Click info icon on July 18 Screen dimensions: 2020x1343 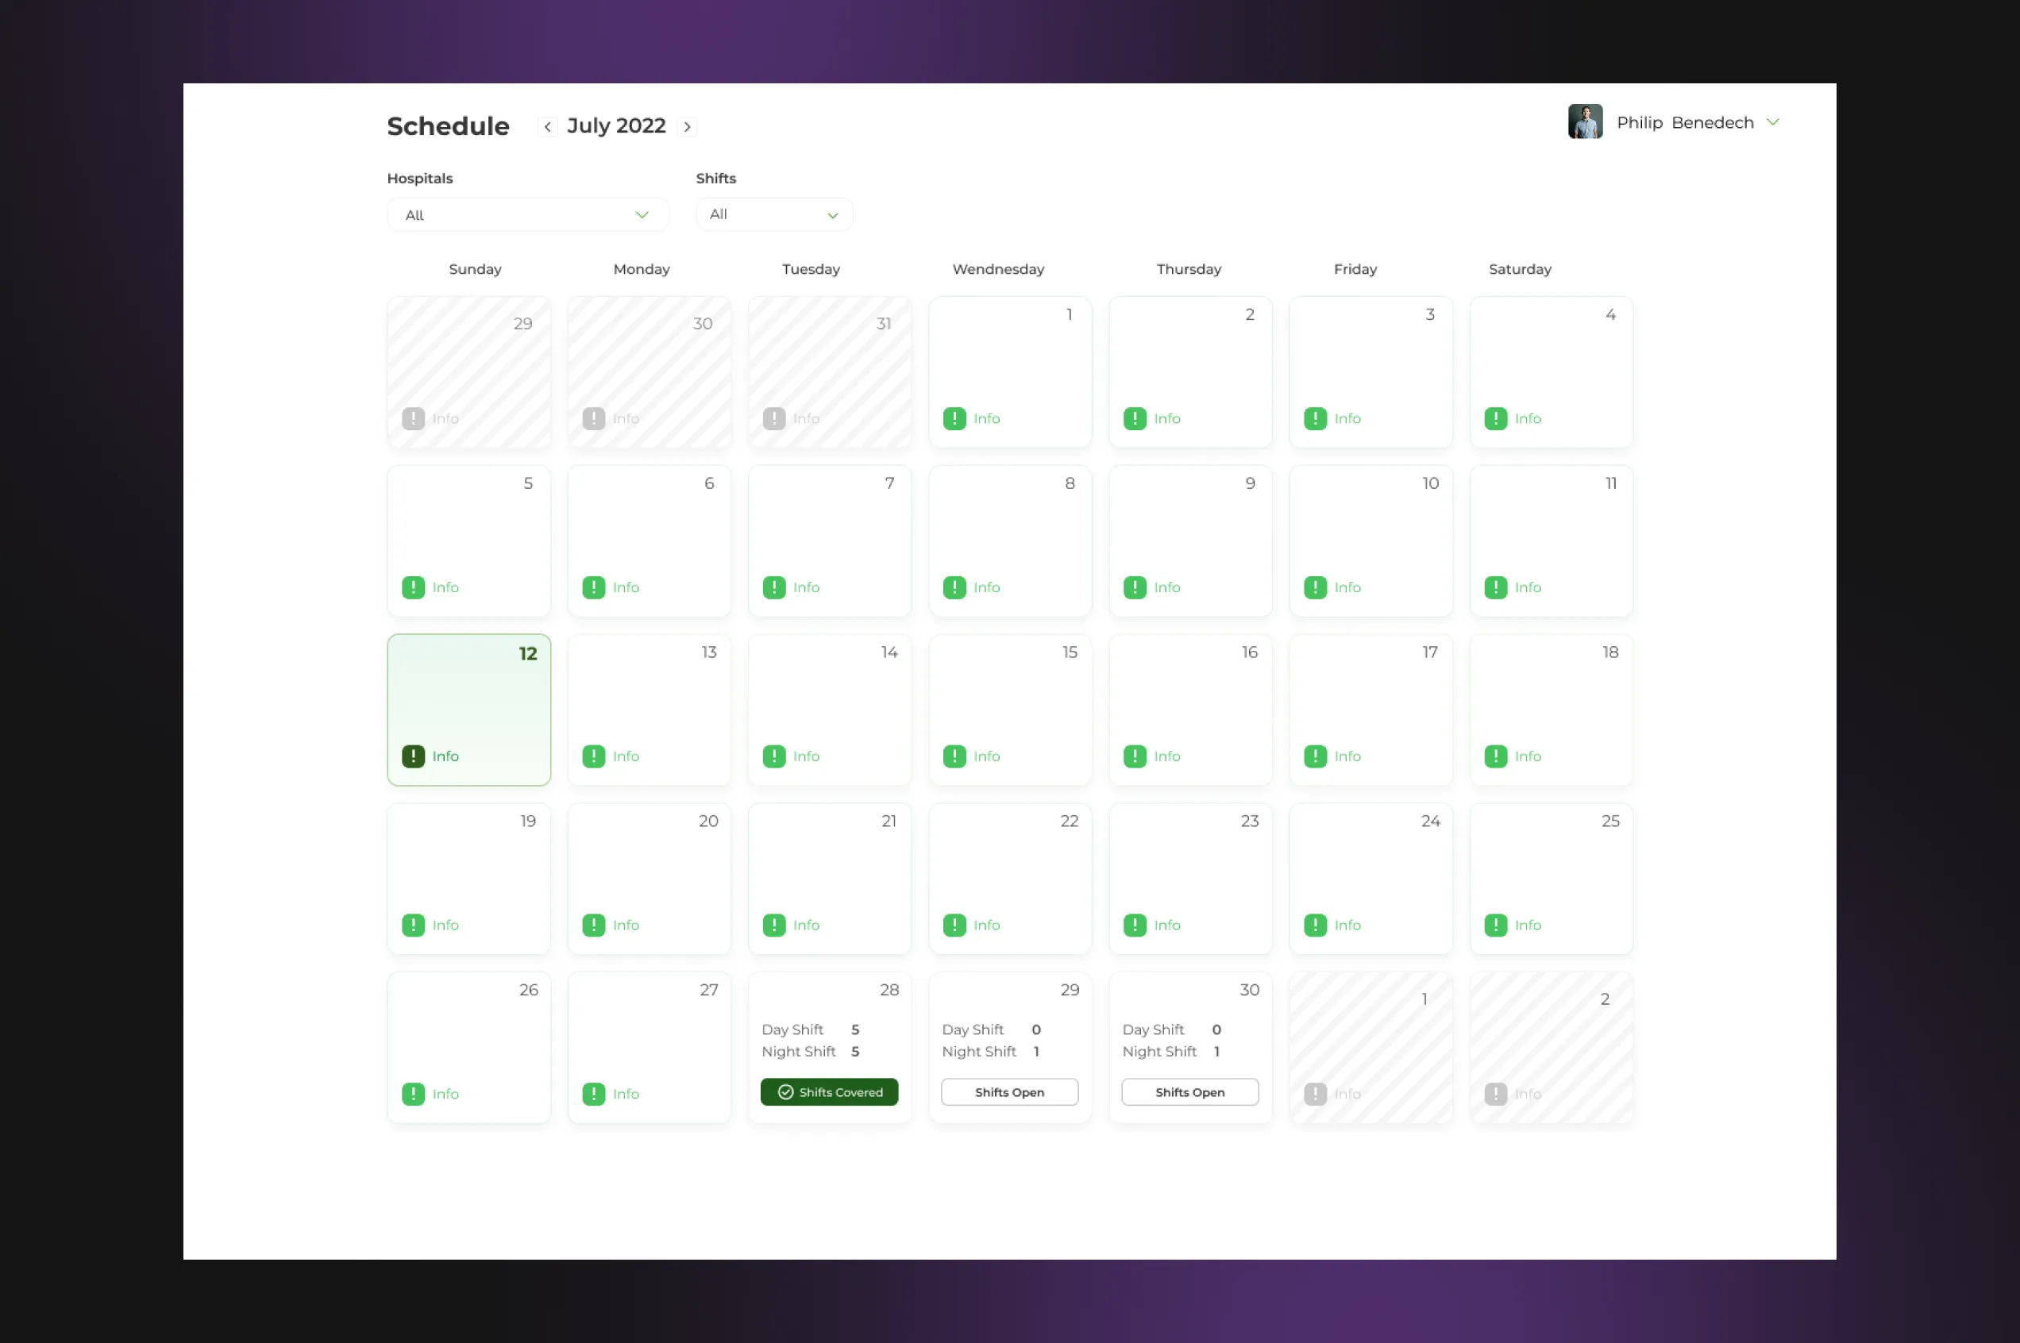click(x=1496, y=756)
